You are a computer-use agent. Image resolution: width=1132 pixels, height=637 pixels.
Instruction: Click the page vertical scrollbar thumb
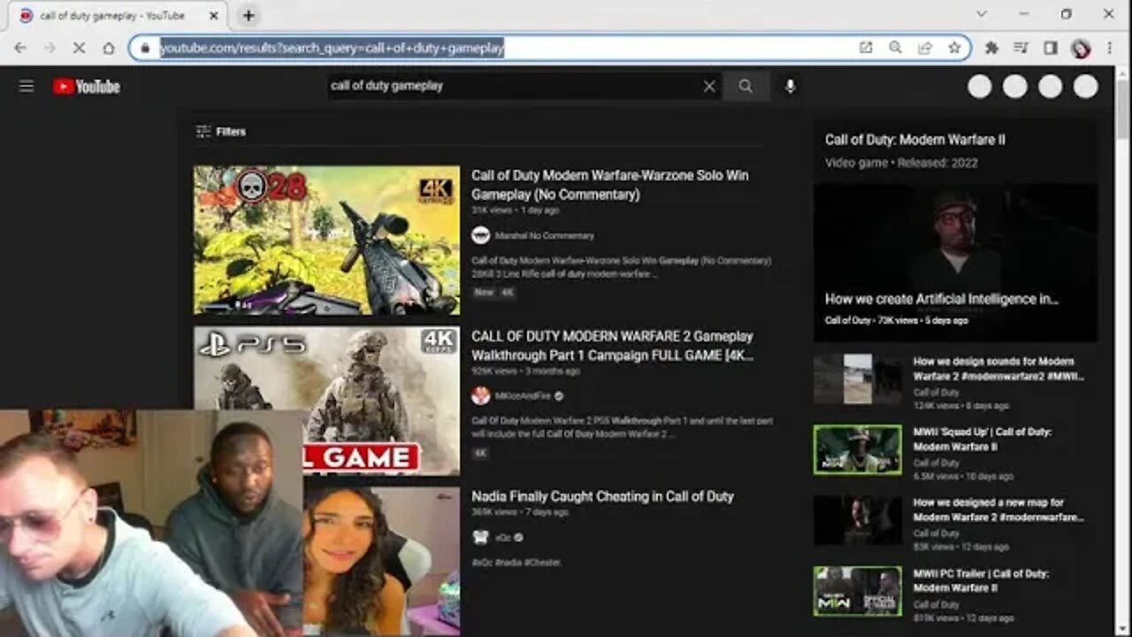(x=1123, y=111)
